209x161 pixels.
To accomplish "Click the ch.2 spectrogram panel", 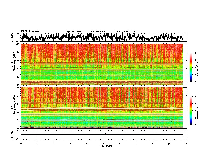I will click(102, 108).
